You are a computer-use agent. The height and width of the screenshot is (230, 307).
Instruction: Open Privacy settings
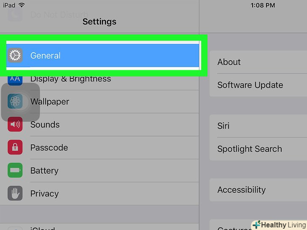[44, 194]
